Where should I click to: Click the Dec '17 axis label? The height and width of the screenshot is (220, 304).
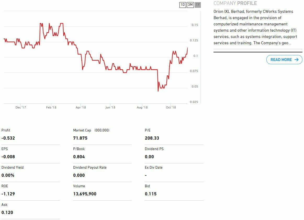click(x=21, y=107)
